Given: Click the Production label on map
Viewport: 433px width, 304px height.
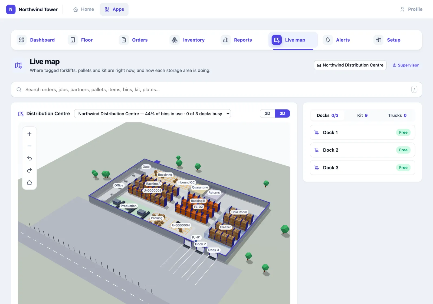Looking at the screenshot, I should [129, 206].
